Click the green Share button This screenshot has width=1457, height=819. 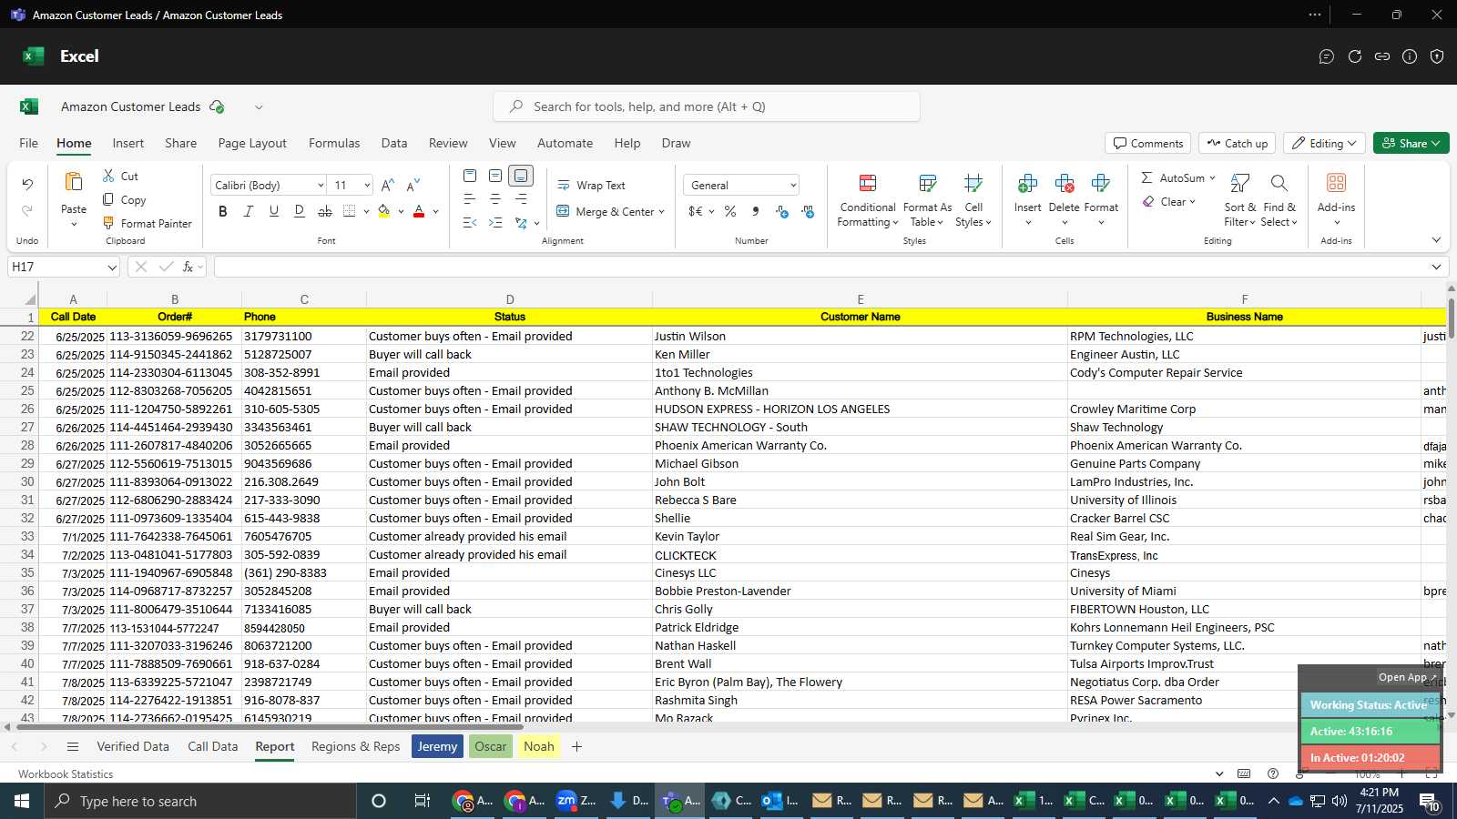(x=1411, y=144)
